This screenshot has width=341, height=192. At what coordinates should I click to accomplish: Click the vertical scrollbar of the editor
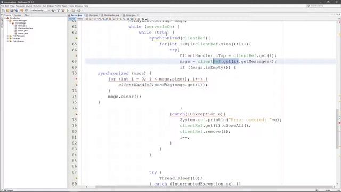coord(337,129)
